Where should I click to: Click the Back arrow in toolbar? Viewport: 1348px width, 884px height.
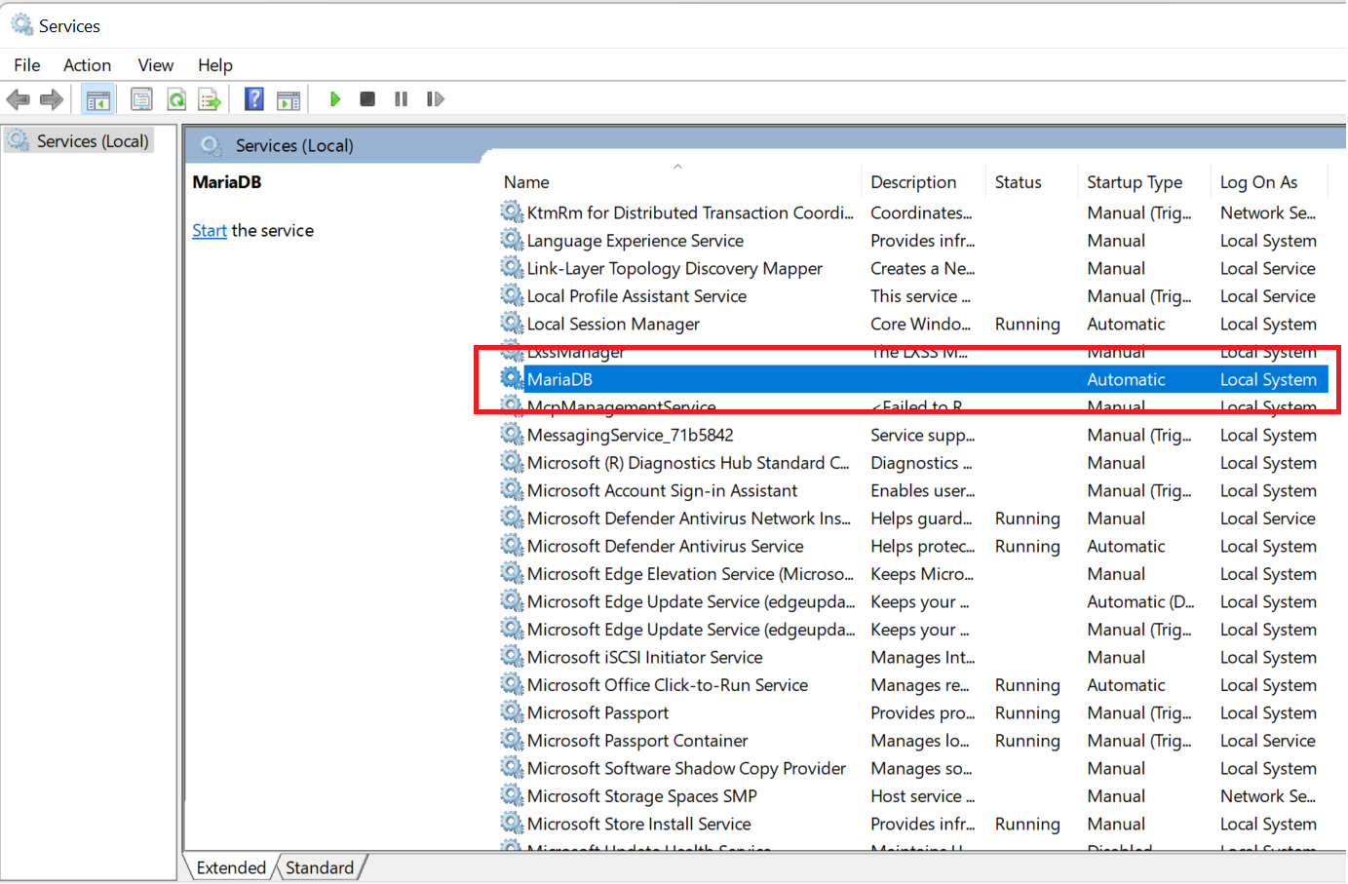tap(19, 99)
